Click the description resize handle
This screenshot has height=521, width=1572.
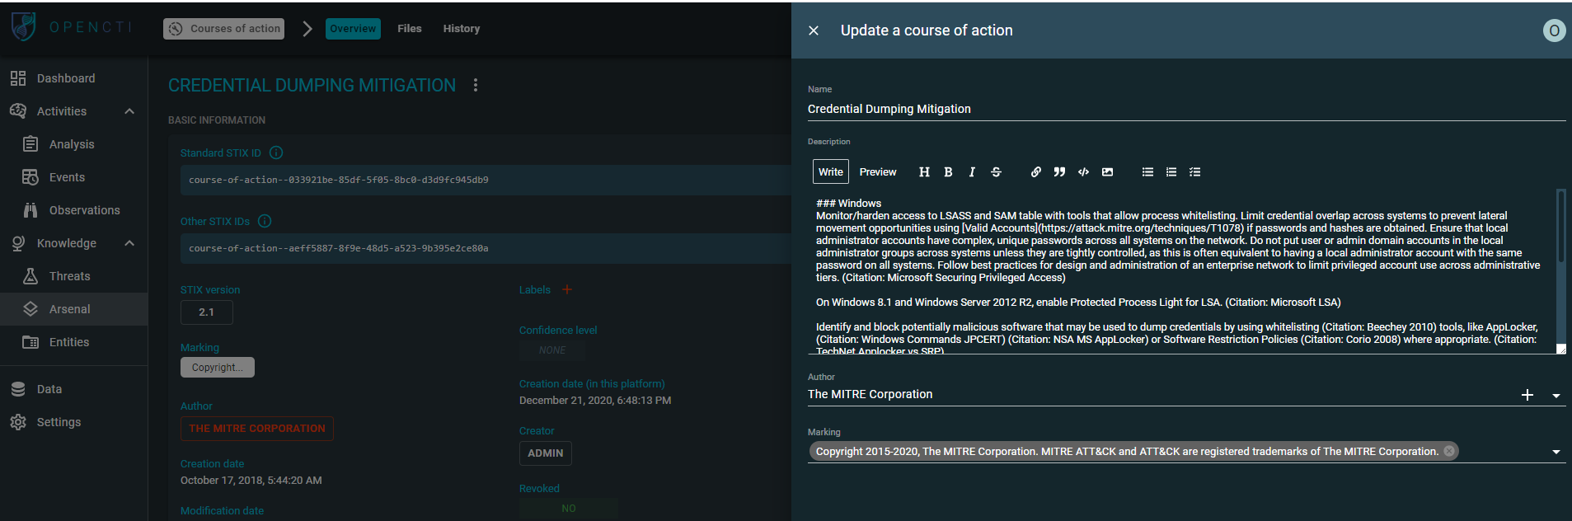pyautogui.click(x=1560, y=350)
